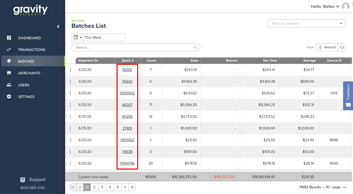Image resolution: width=353 pixels, height=194 pixels.
Task: Toggle the Amount filter button
Action: tap(327, 47)
